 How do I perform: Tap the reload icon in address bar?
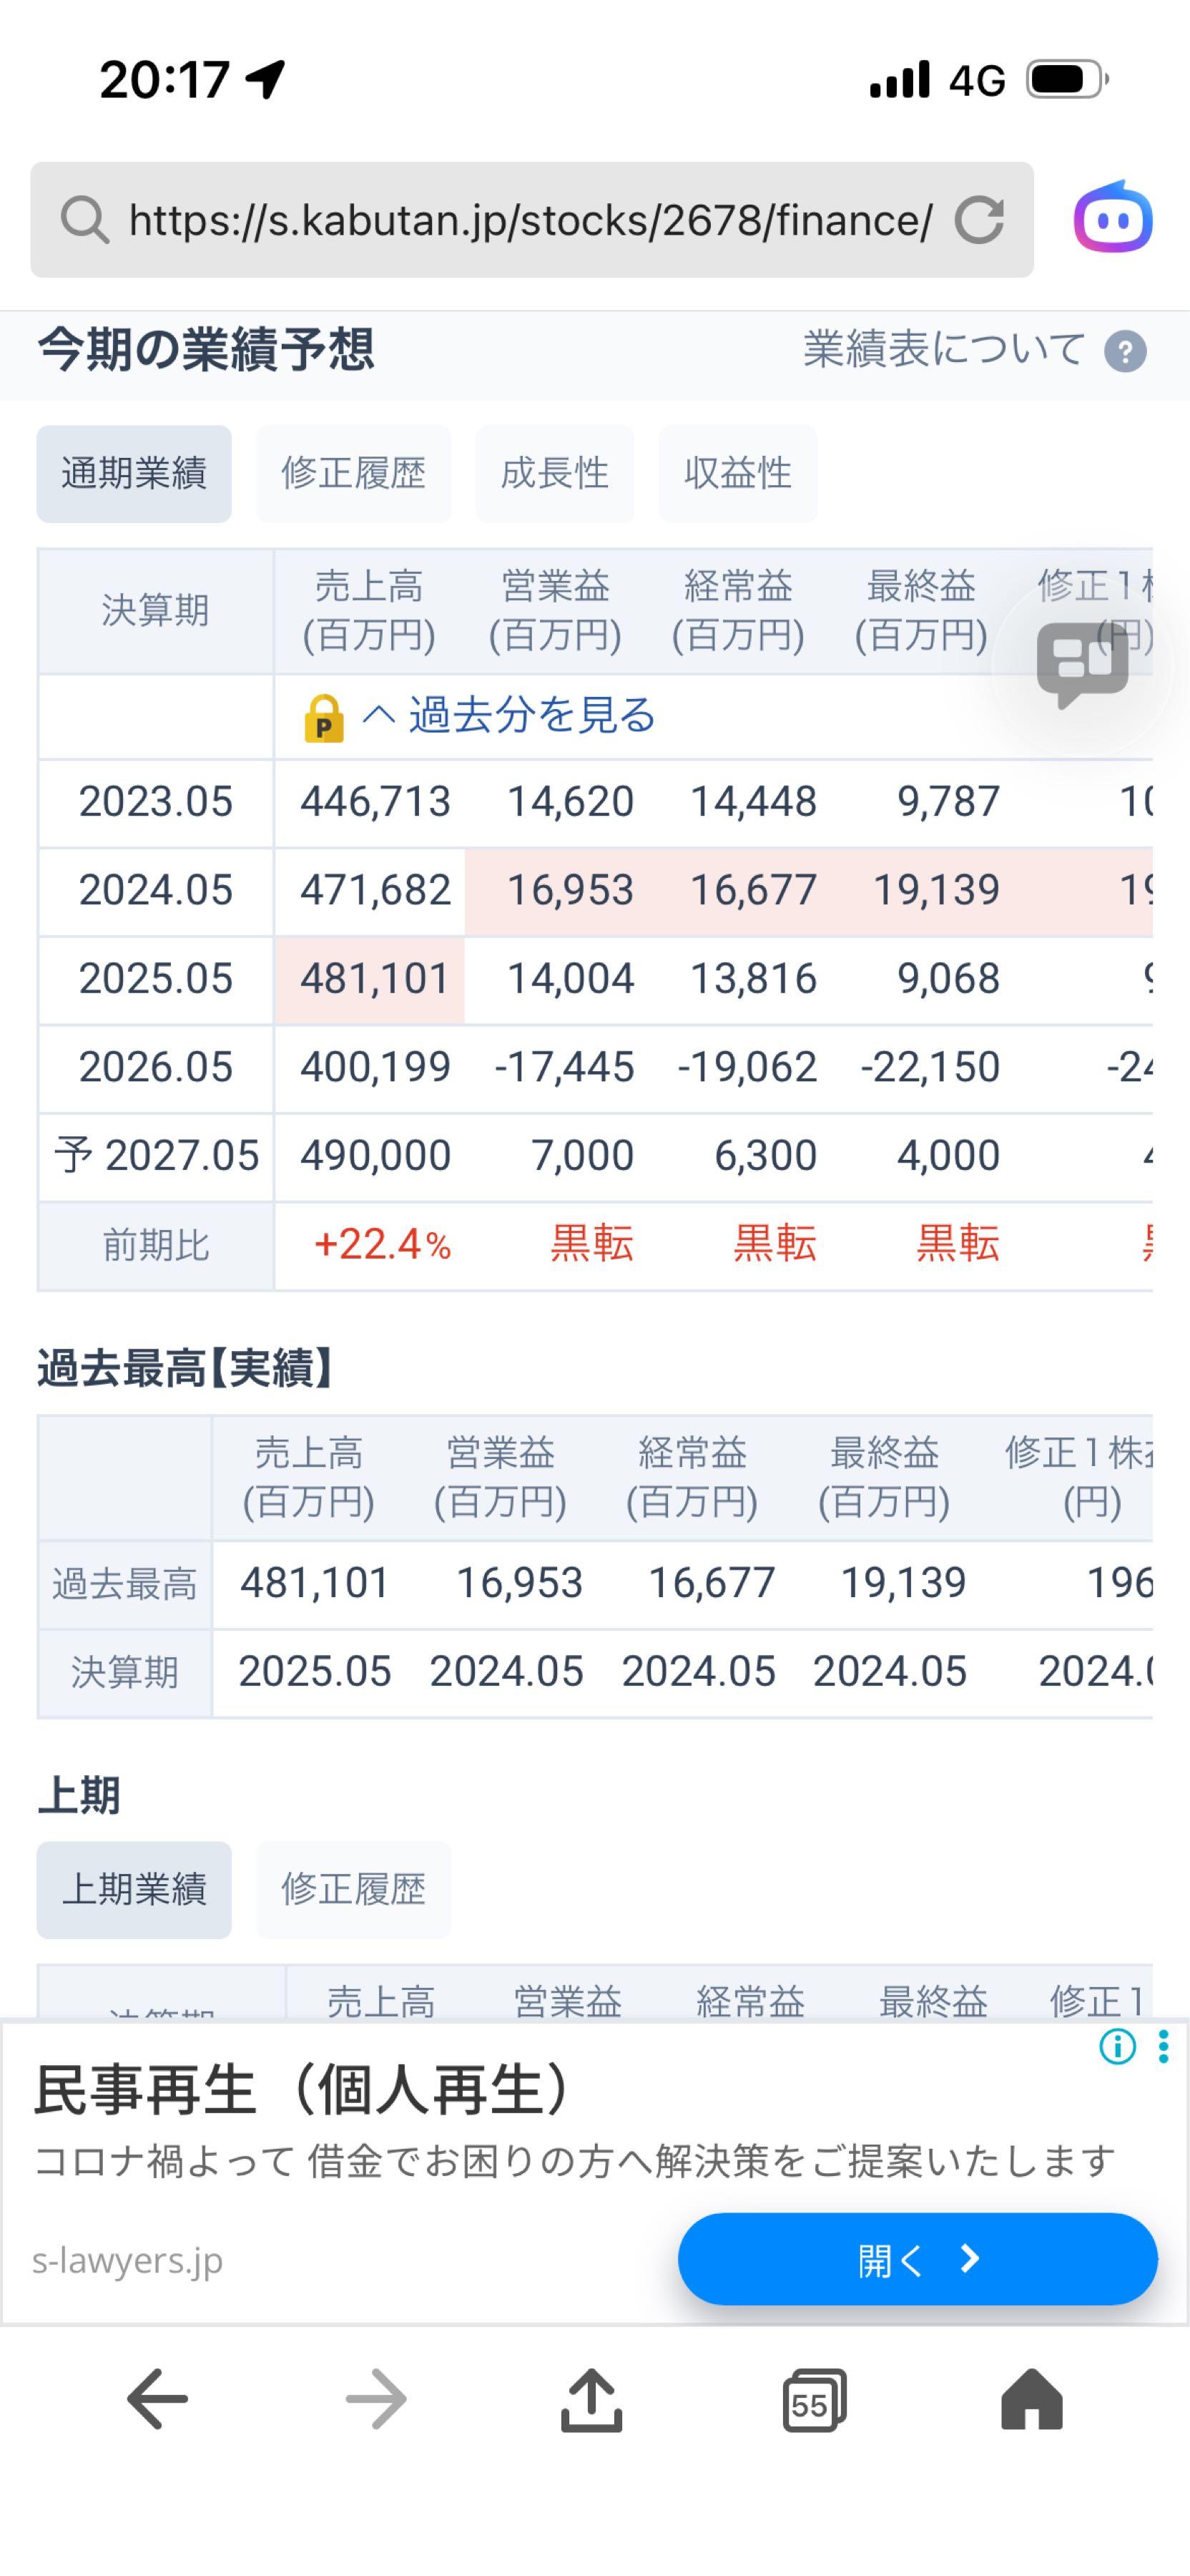978,220
